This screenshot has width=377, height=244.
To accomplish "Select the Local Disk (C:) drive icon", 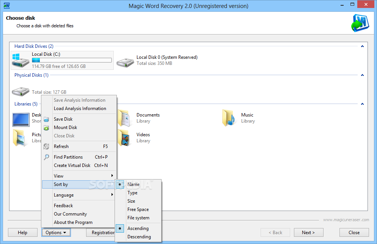I will (x=20, y=60).
